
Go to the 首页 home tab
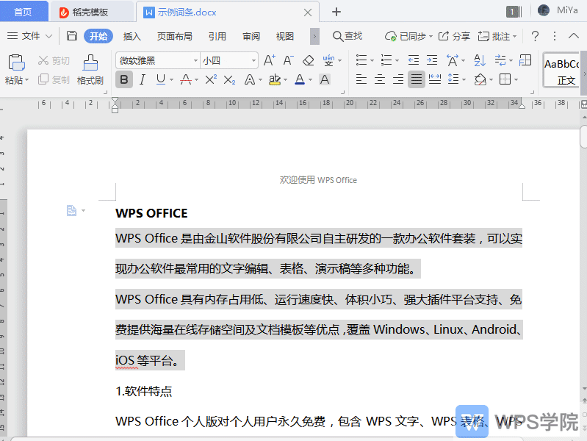pos(24,12)
